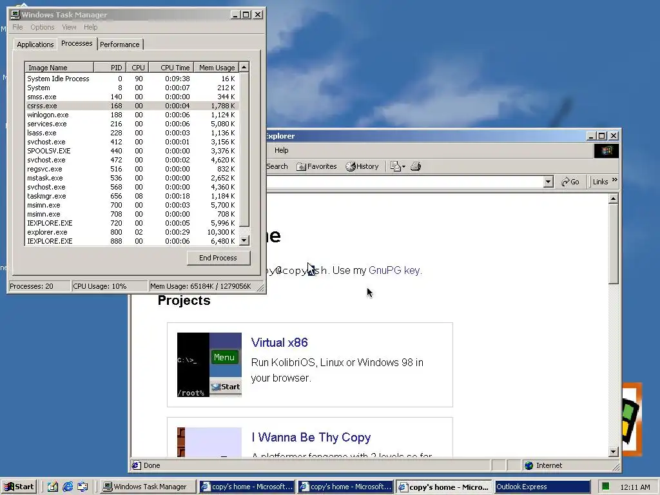Click process list scroll up arrow
660x495 pixels.
click(x=244, y=67)
